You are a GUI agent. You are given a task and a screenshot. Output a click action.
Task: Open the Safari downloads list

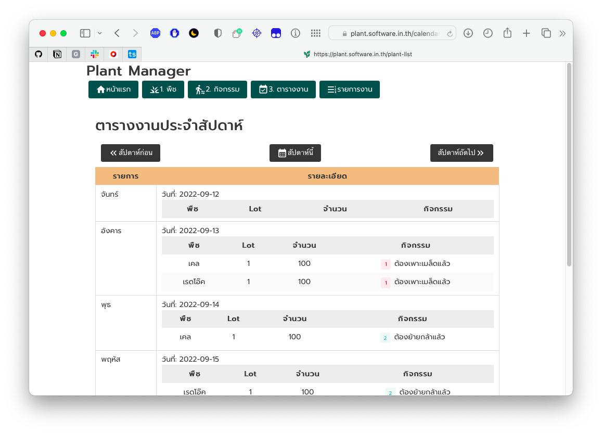468,33
